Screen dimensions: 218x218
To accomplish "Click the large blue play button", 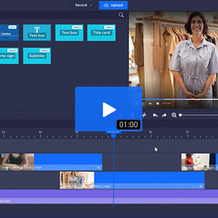I will click(109, 109).
